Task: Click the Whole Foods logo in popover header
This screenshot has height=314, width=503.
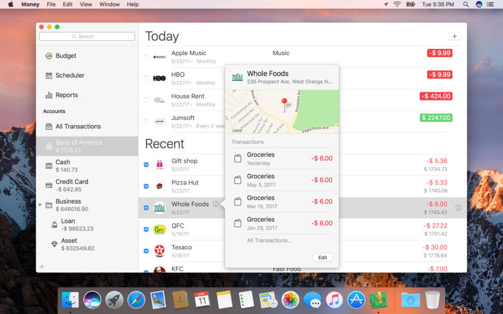Action: 238,77
